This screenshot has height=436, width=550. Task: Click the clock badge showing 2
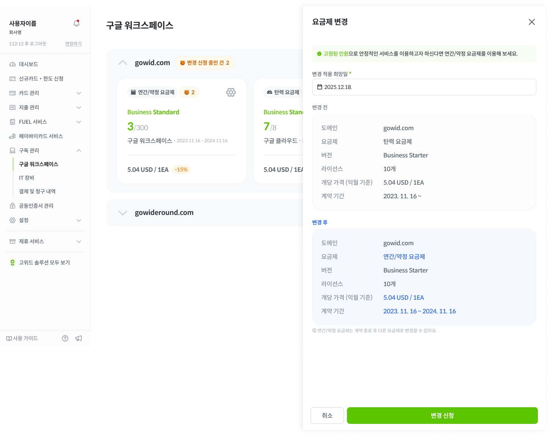[189, 92]
